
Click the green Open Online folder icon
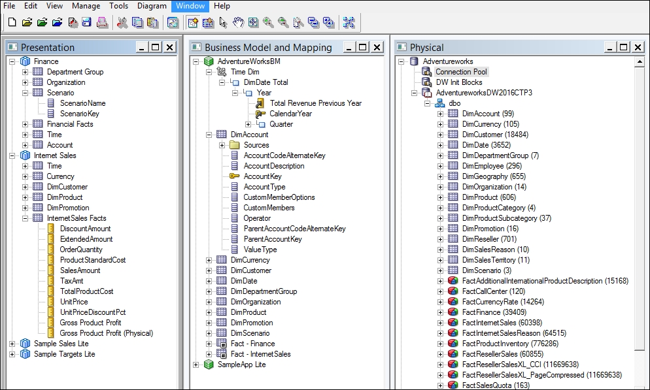[x=42, y=22]
